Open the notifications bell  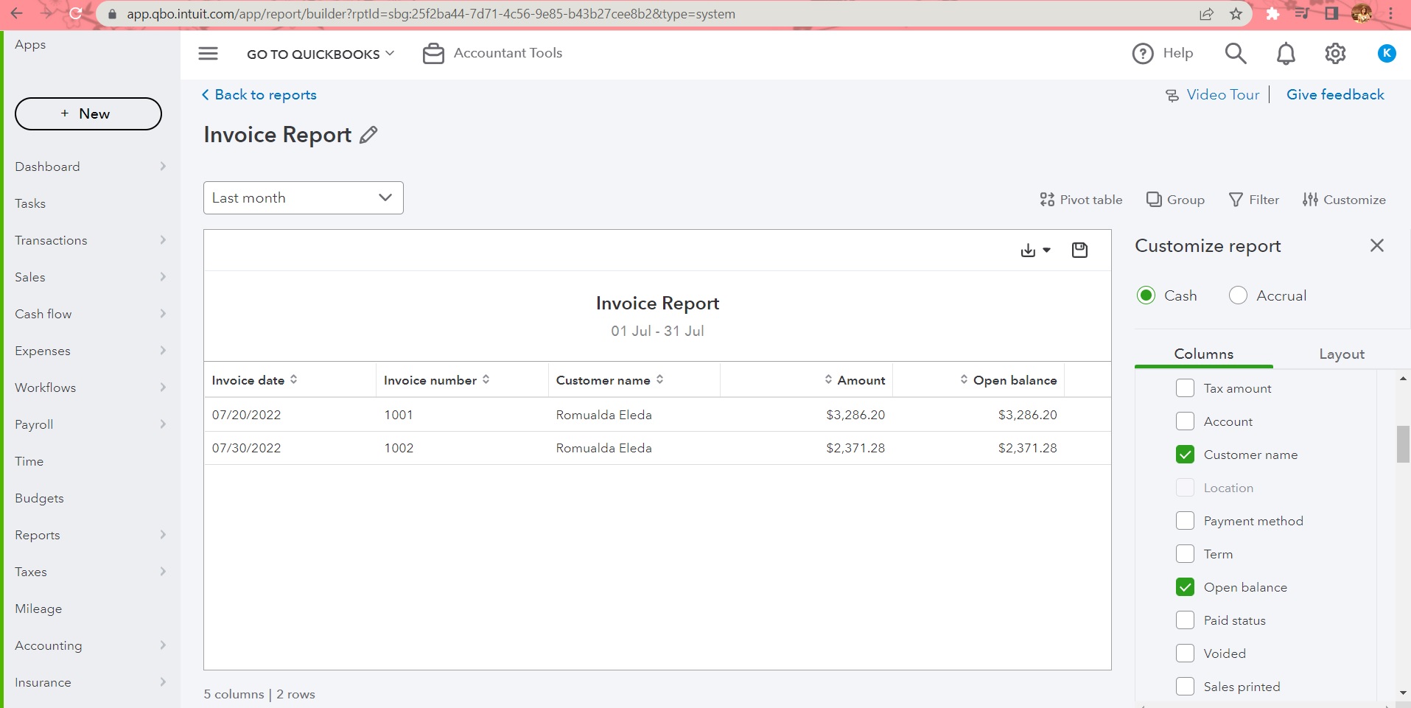tap(1286, 53)
